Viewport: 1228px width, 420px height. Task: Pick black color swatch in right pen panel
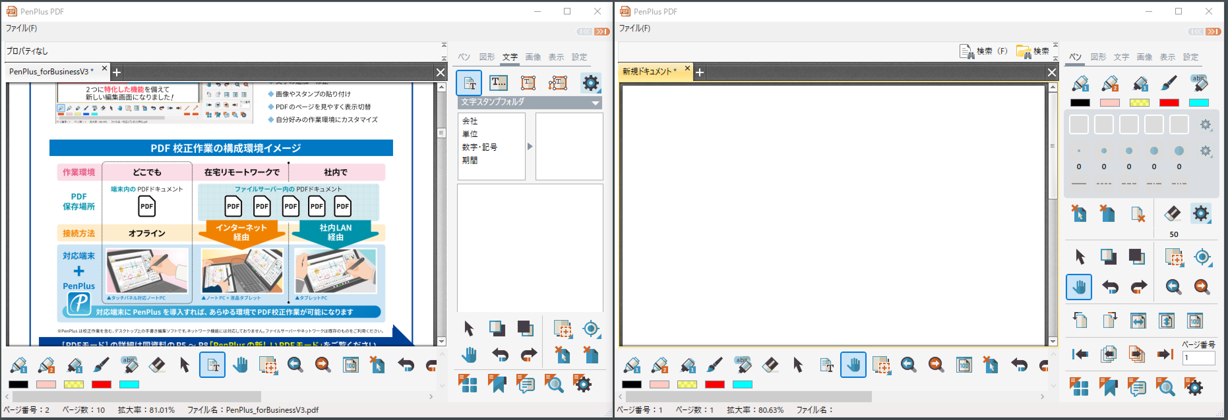(x=1080, y=103)
